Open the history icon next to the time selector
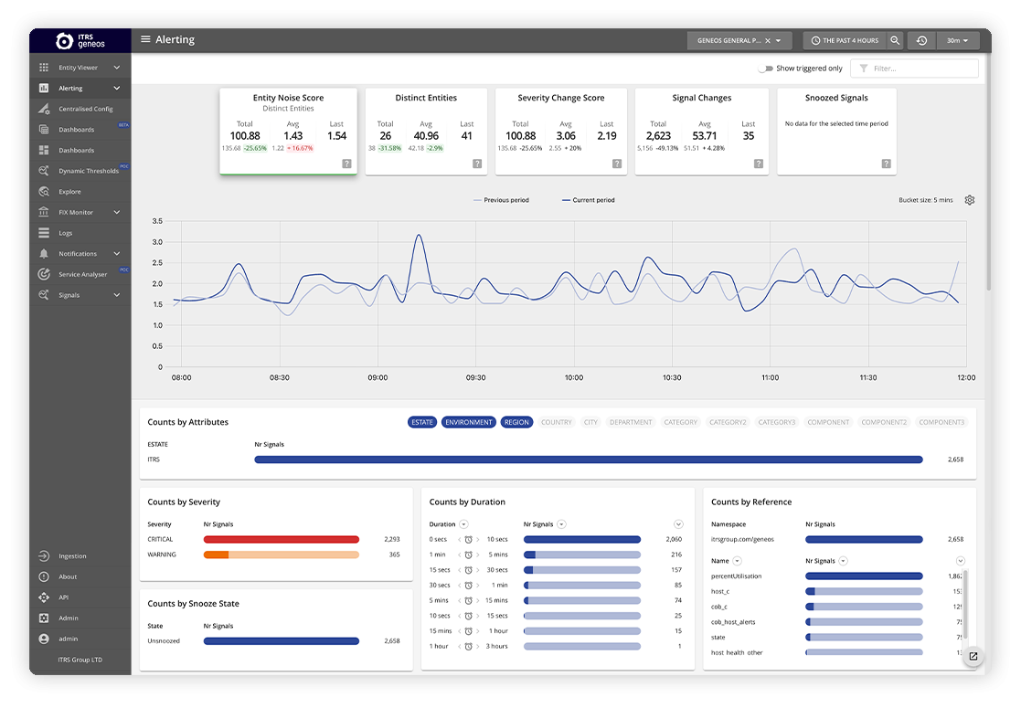Image resolution: width=1021 pixels, height=708 pixels. coord(922,40)
